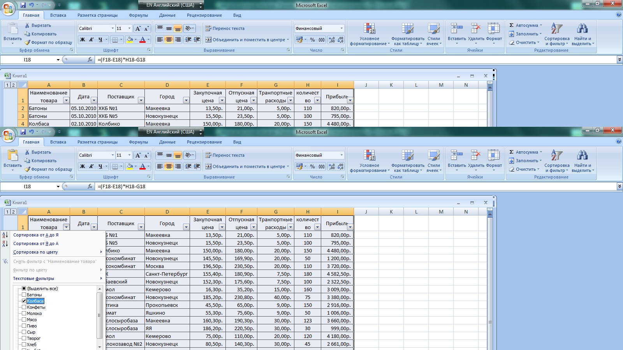Apply Fill Color (paint bucket) in the lower window
Viewport: 623px width, 350px height.
tap(130, 166)
